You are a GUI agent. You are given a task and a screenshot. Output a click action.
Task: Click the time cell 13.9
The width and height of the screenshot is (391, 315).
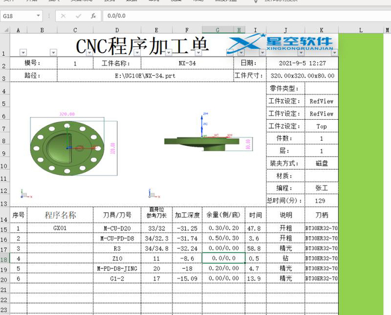pyautogui.click(x=256, y=279)
